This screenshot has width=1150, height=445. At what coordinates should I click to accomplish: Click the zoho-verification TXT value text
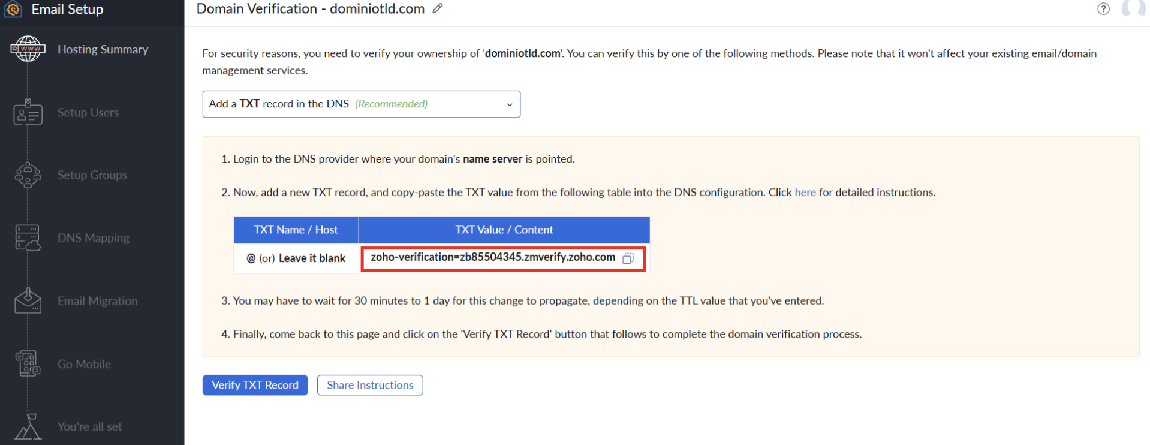click(492, 257)
